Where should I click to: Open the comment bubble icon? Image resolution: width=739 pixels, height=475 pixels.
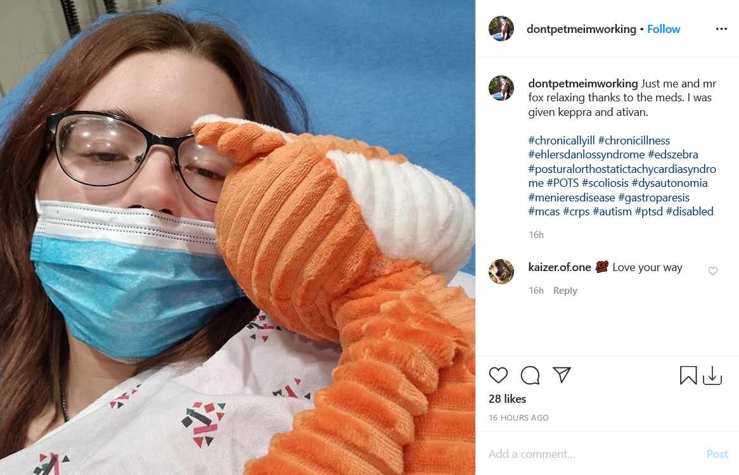tap(530, 375)
